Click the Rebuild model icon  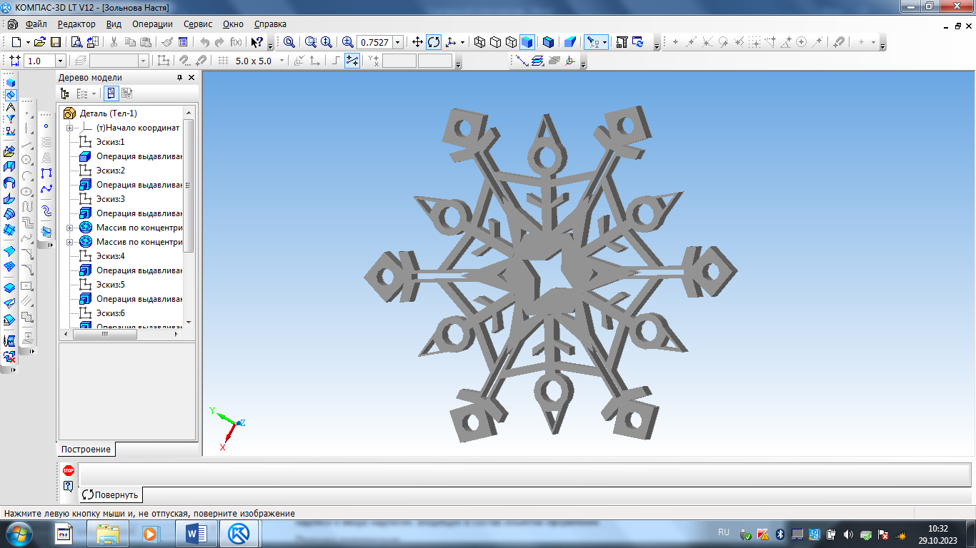point(637,42)
